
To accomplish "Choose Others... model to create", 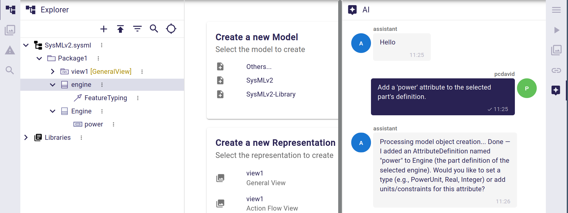I will [259, 67].
